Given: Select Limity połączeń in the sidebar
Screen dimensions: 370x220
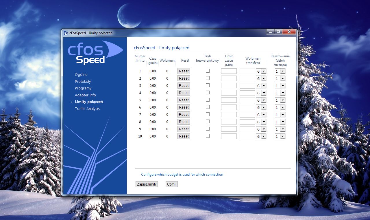Looking at the screenshot, I should point(89,102).
